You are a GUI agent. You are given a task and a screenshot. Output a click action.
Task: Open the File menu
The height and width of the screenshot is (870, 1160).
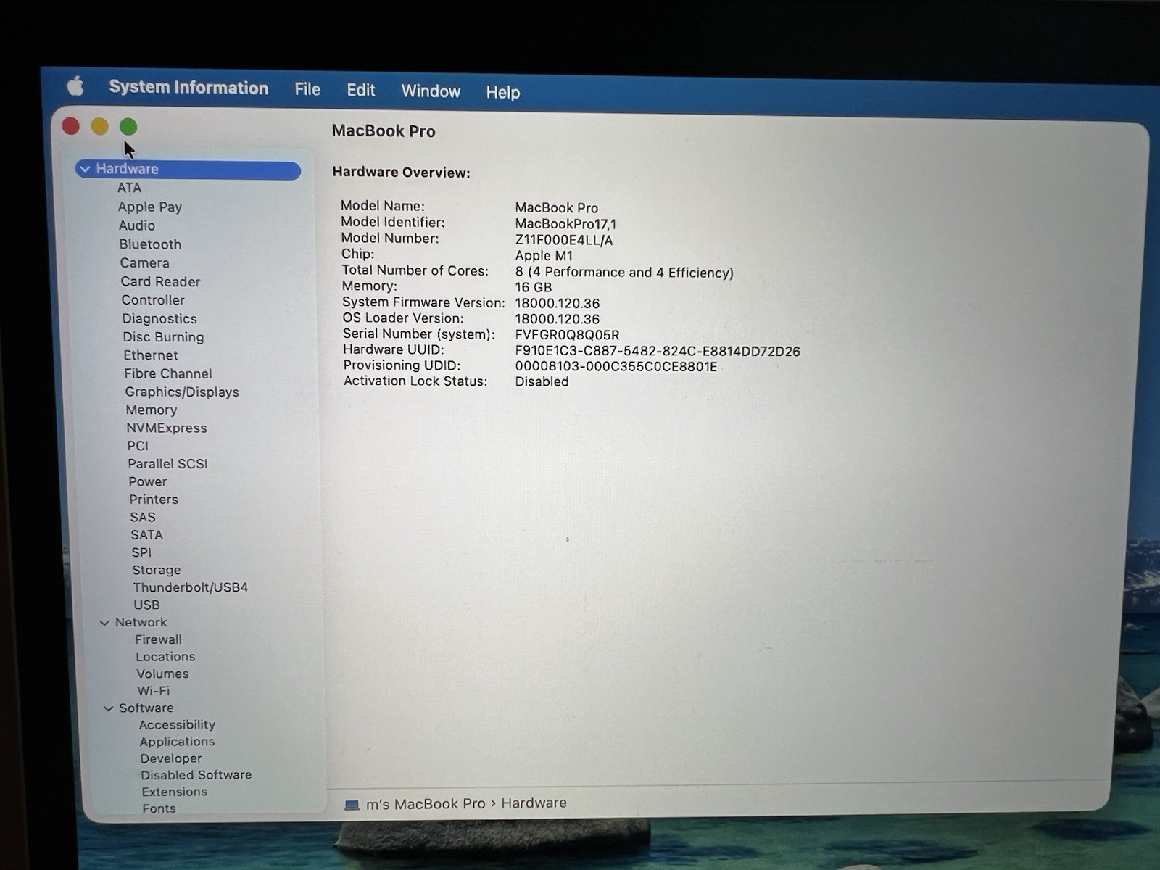[307, 89]
